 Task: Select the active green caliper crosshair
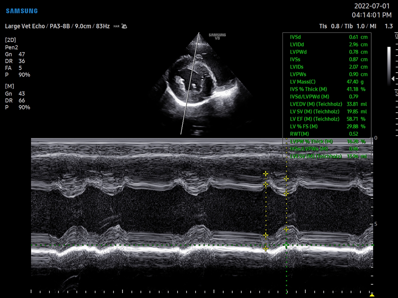click(286, 245)
